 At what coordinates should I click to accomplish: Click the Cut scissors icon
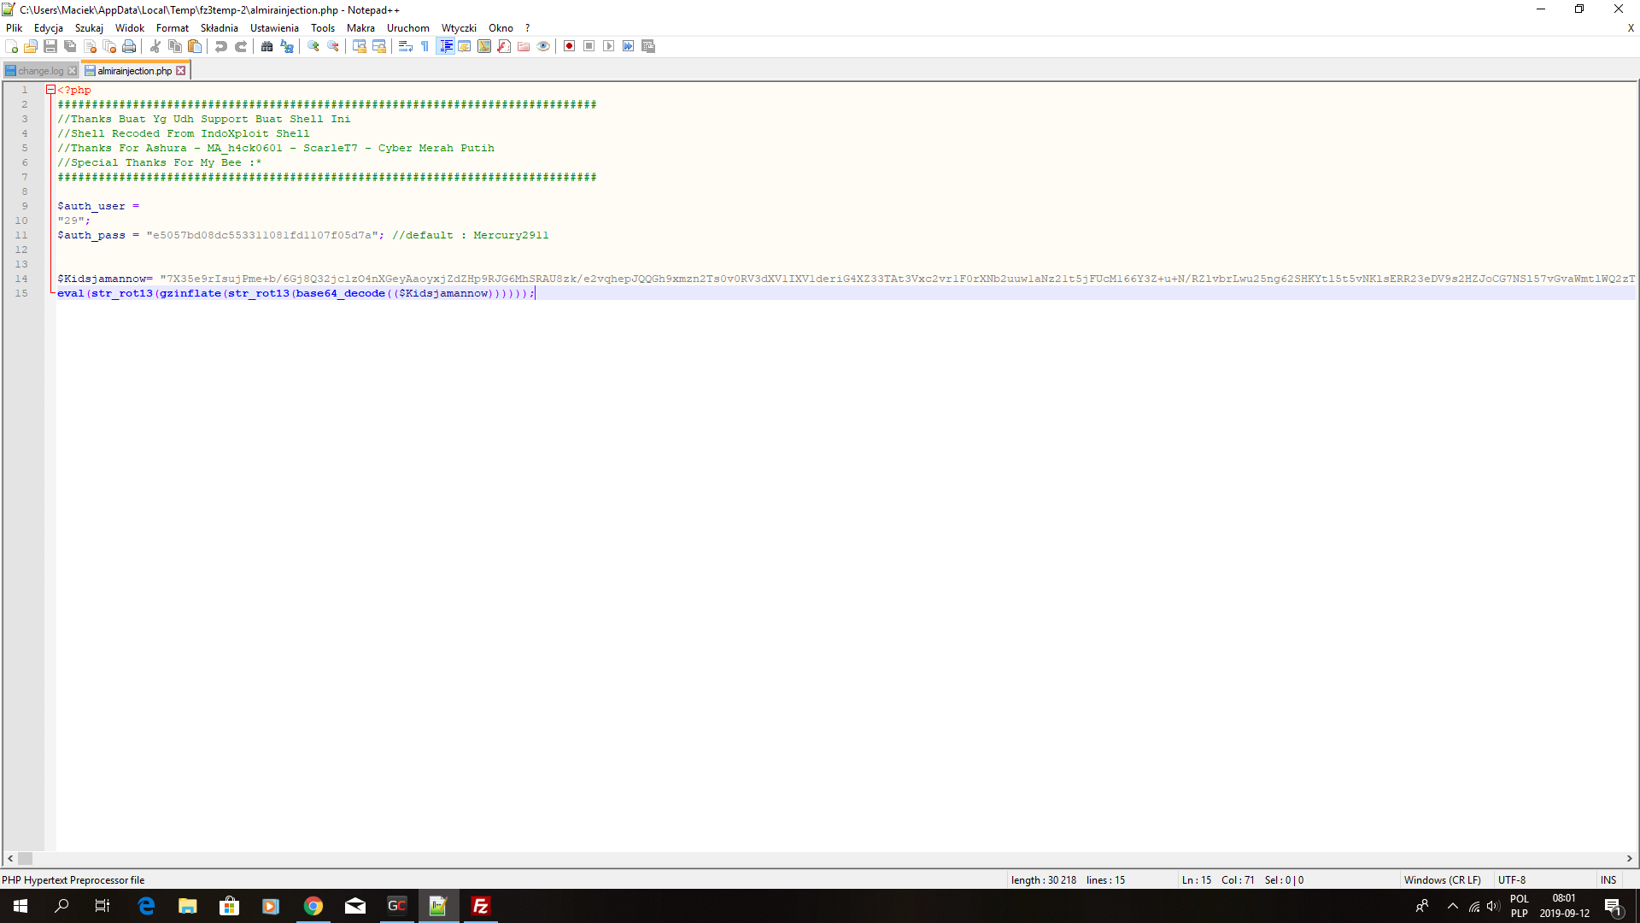click(155, 46)
